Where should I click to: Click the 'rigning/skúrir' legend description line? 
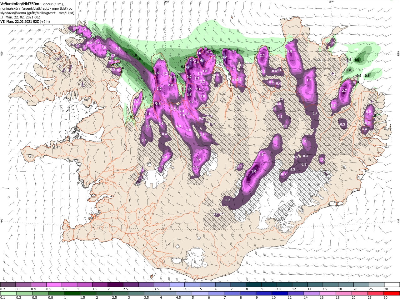(x=37, y=8)
